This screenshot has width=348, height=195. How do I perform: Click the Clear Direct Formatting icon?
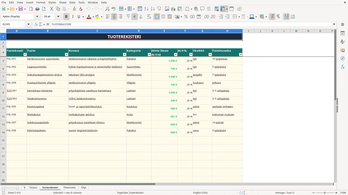pyautogui.click(x=81, y=9)
